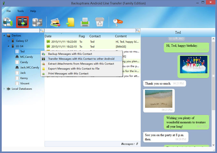This screenshot has height=153, width=217.
Task: Click the 'Messages: 8' status text
Action: tap(130, 144)
